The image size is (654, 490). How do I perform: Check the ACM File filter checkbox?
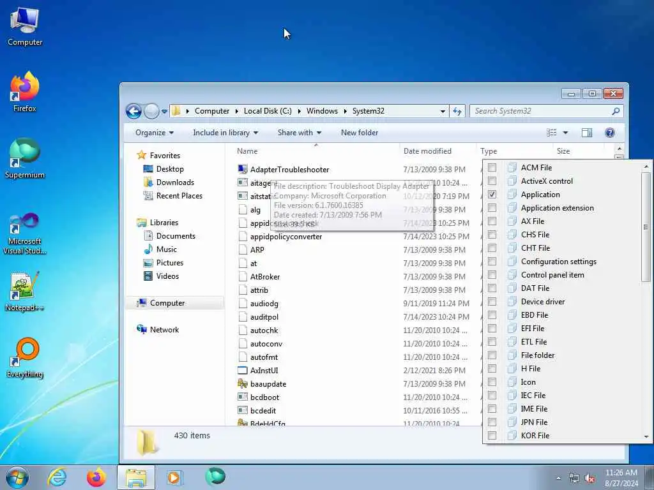tap(492, 168)
